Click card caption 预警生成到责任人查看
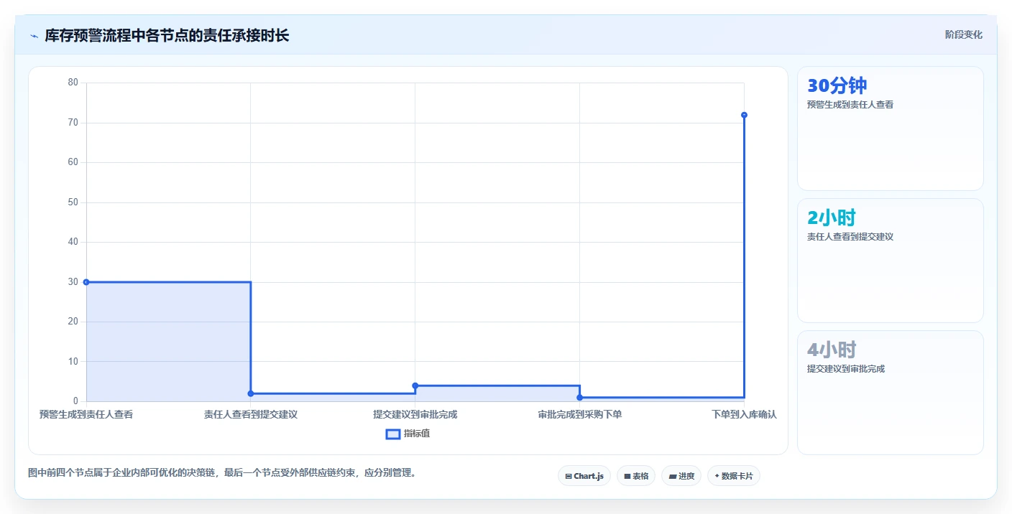Viewport: 1012px width, 514px height. pyautogui.click(x=850, y=105)
